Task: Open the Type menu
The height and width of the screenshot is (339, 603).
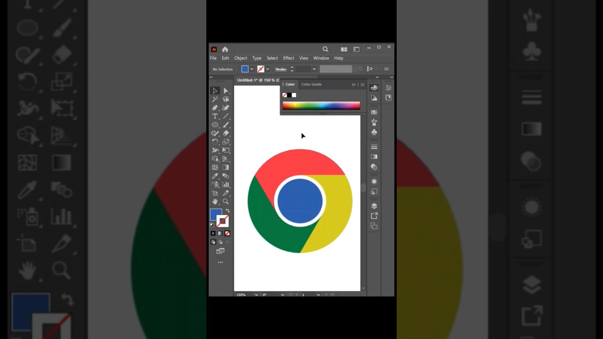Action: pyautogui.click(x=257, y=58)
